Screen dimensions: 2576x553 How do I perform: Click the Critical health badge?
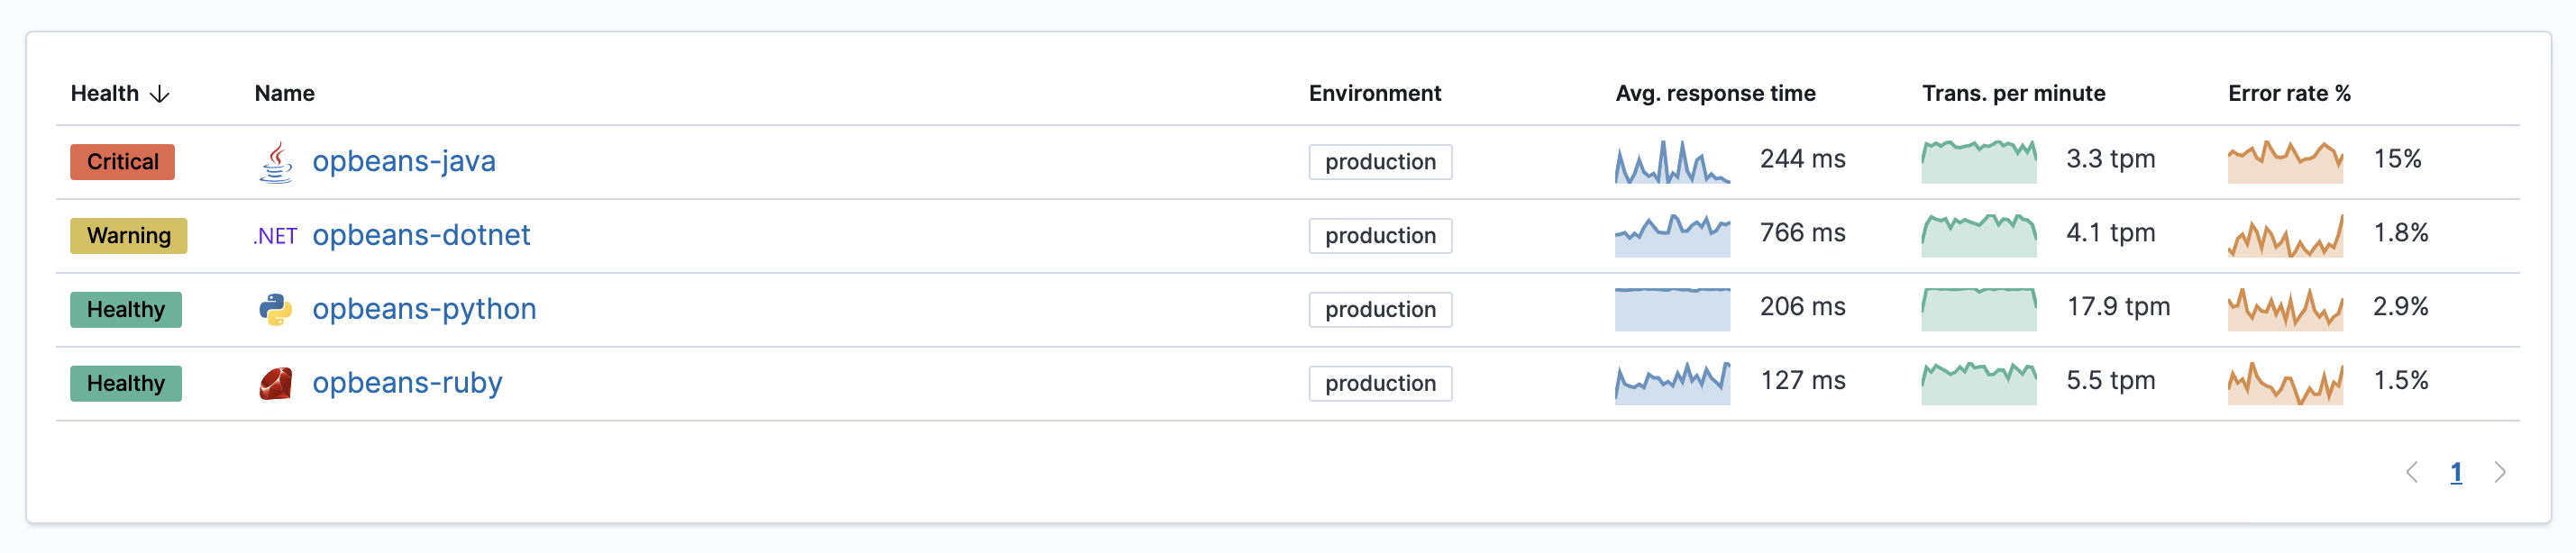click(x=122, y=162)
